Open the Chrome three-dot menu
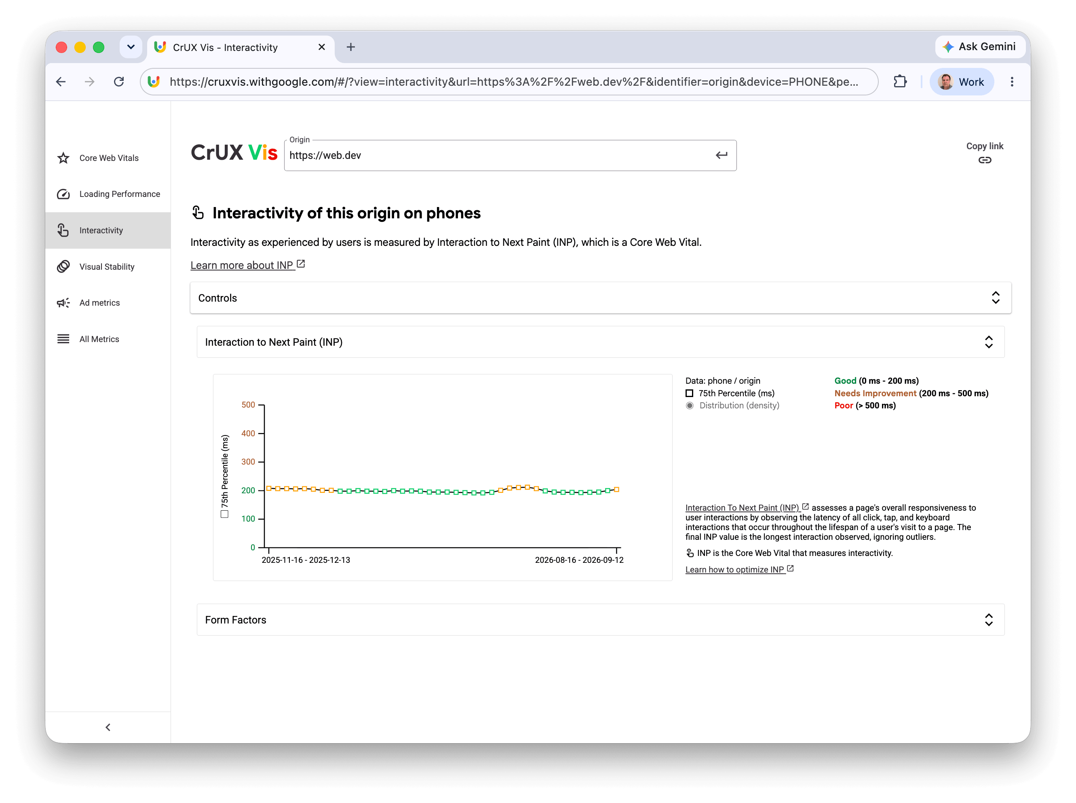1076x803 pixels. click(x=1012, y=82)
